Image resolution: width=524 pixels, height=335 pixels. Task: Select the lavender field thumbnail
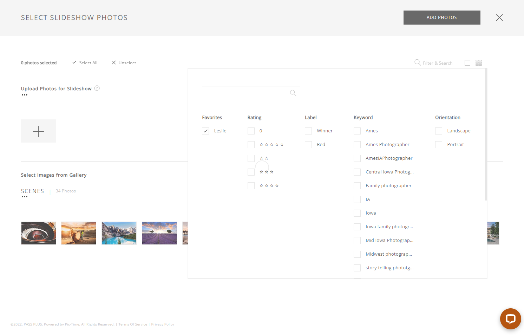click(x=159, y=233)
